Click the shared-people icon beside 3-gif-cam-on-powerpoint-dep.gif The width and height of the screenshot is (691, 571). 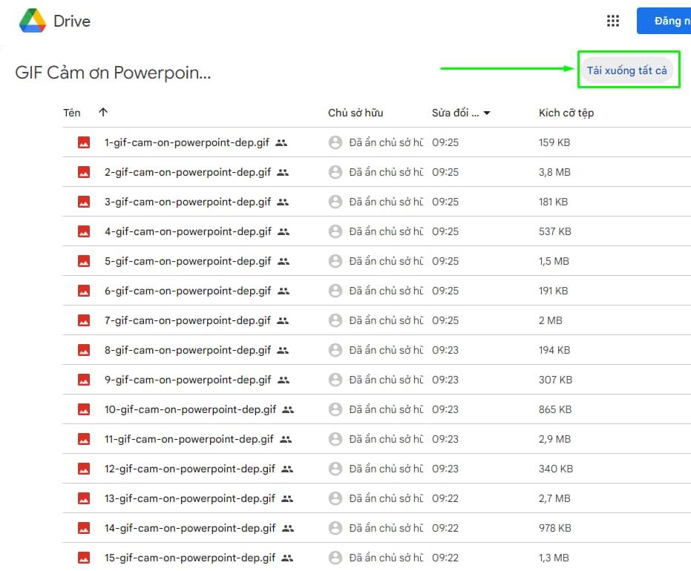(282, 201)
